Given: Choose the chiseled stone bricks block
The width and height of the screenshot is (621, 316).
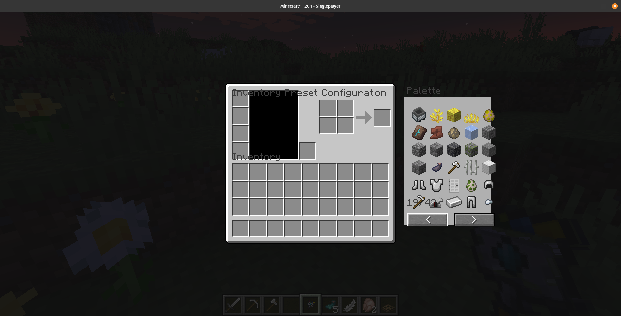Looking at the screenshot, I should pyautogui.click(x=489, y=132).
